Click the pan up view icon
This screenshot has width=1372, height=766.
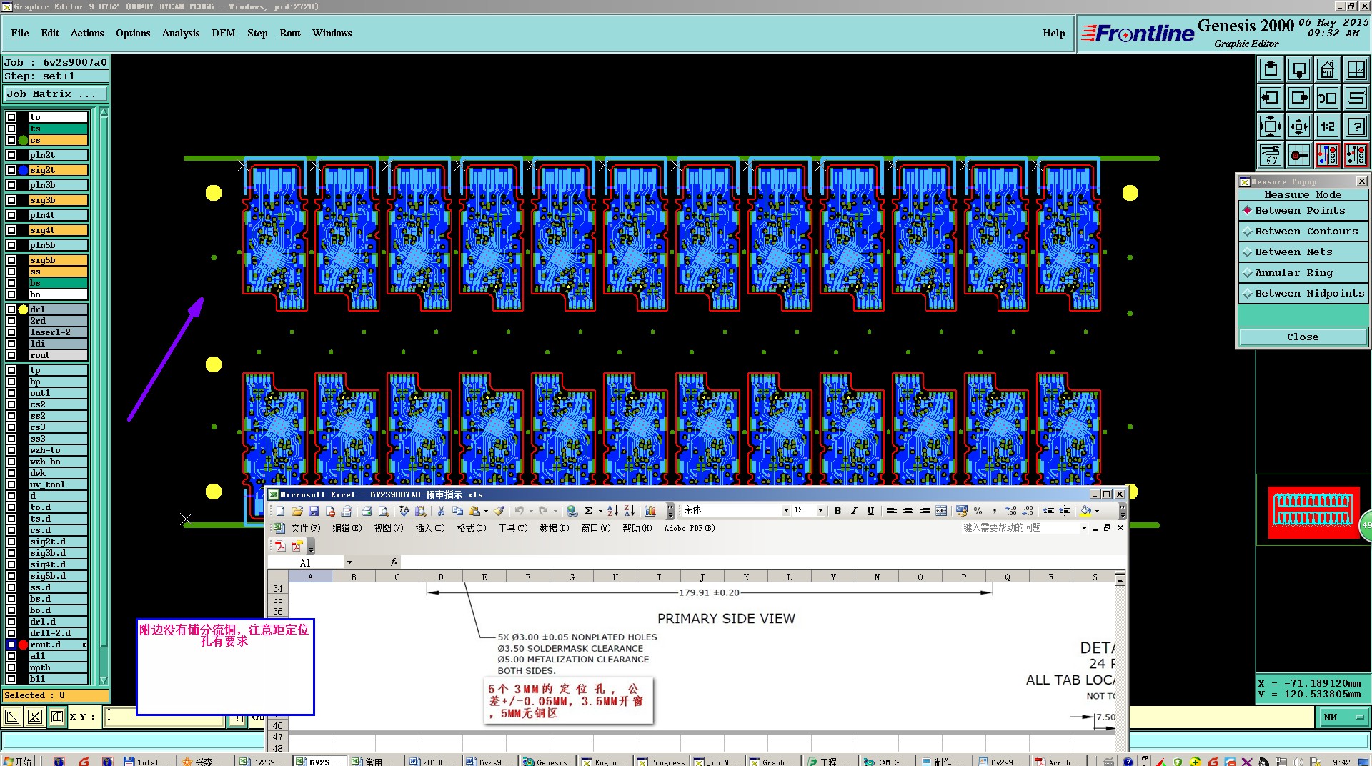(1271, 69)
